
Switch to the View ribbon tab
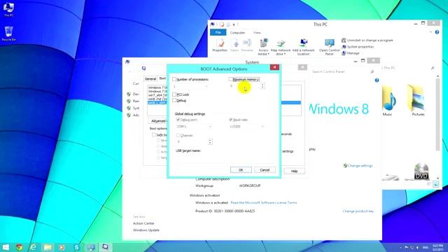257,33
